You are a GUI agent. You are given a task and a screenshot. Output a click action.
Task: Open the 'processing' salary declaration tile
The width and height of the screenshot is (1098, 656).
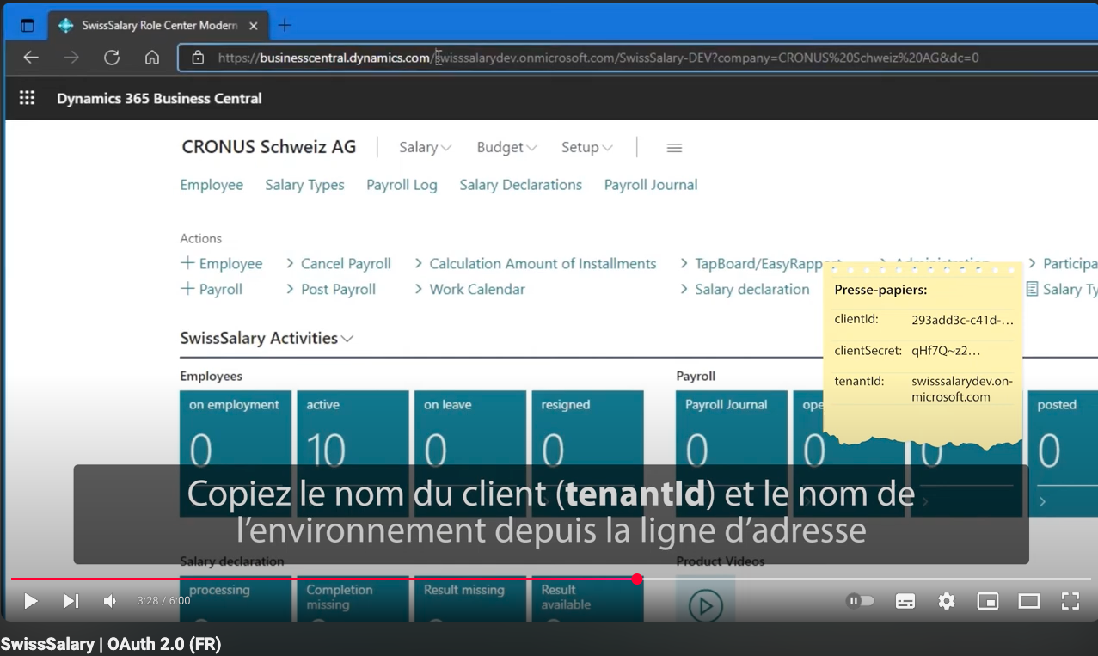[236, 598]
